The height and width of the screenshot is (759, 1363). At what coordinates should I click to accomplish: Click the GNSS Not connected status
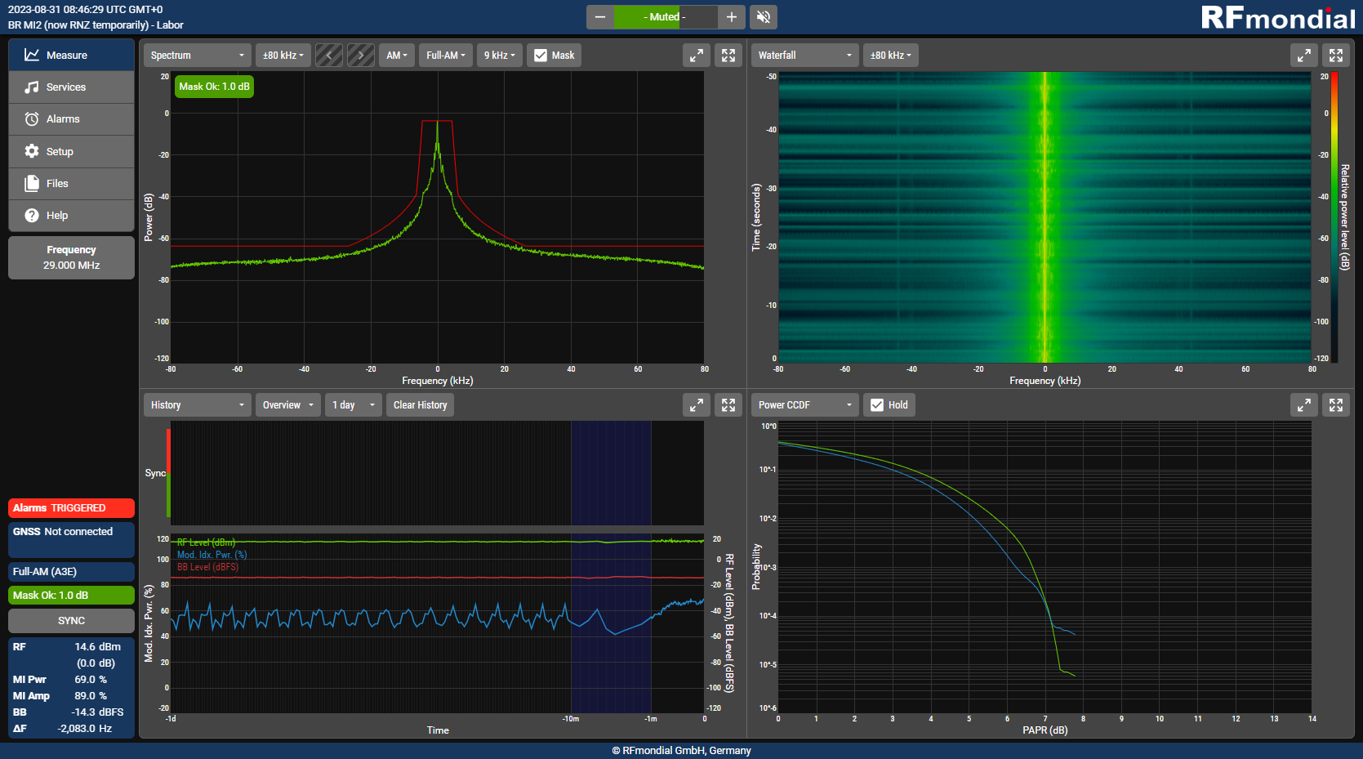coord(71,540)
